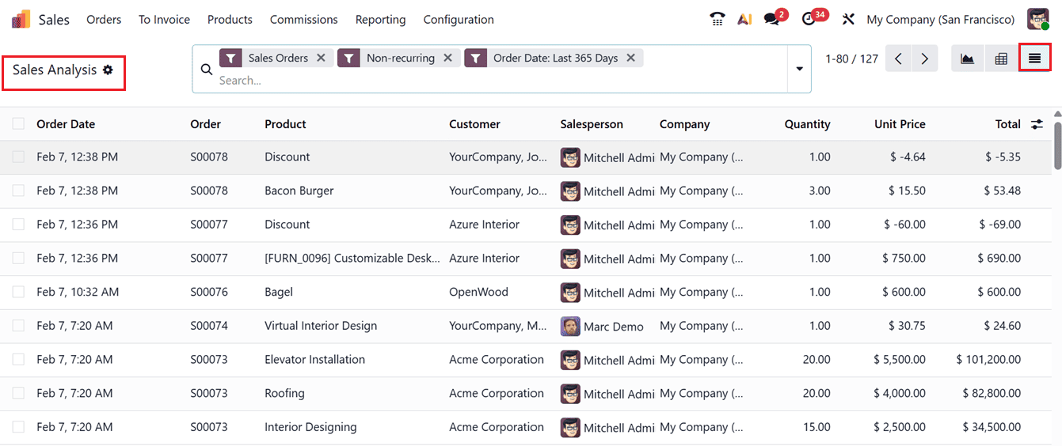Viewport: 1062px width, 446px height.
Task: Open the Sales app home icon
Action: tap(21, 19)
